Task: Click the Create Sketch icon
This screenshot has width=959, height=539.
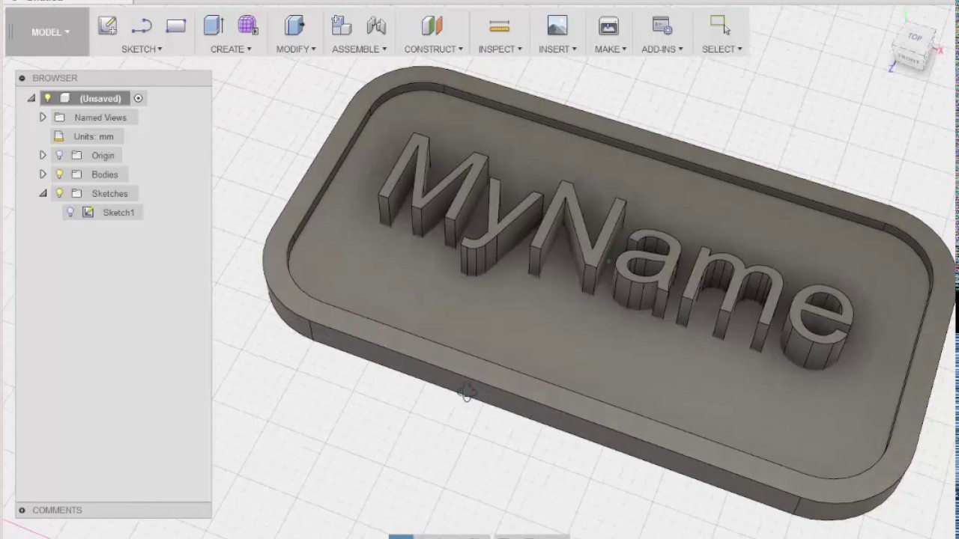Action: (x=107, y=25)
